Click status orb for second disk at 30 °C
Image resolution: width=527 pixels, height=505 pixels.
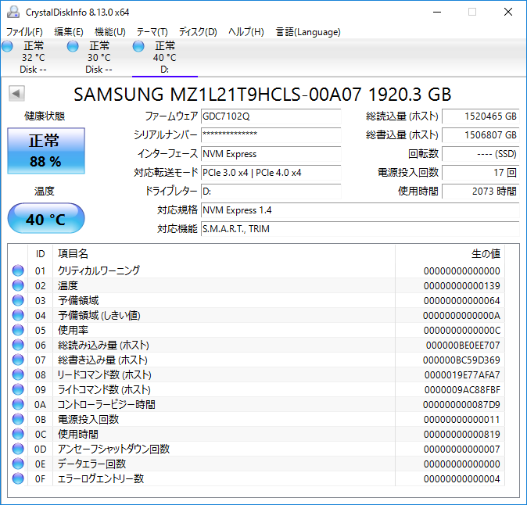pyautogui.click(x=73, y=48)
